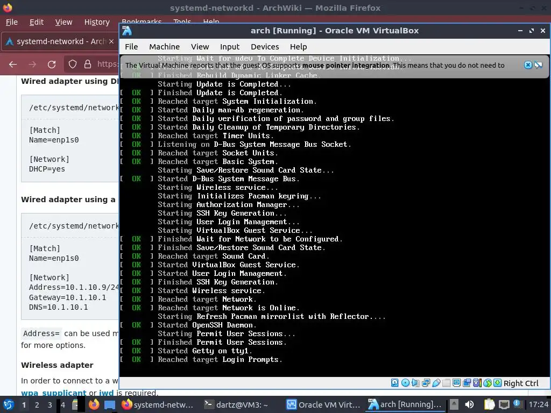Open the Input menu

pos(229,47)
